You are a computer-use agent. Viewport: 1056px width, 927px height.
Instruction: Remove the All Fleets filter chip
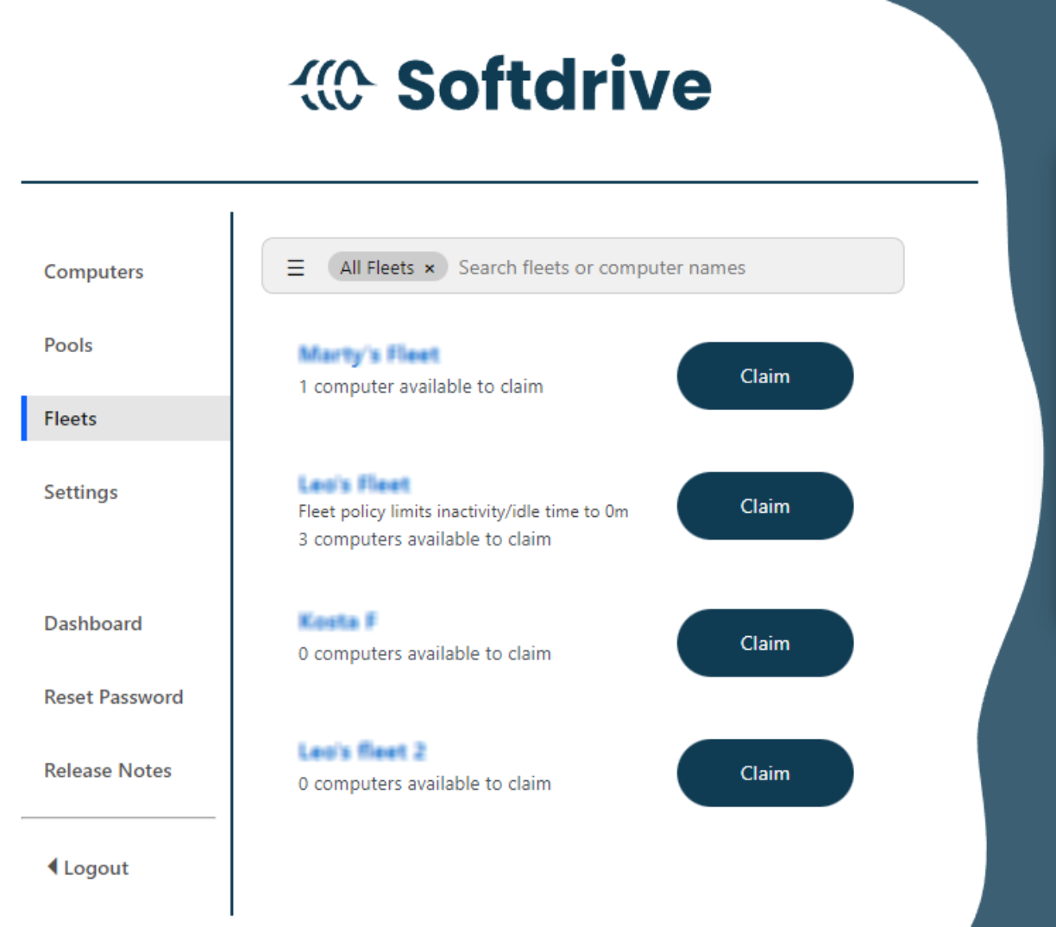pyautogui.click(x=429, y=268)
